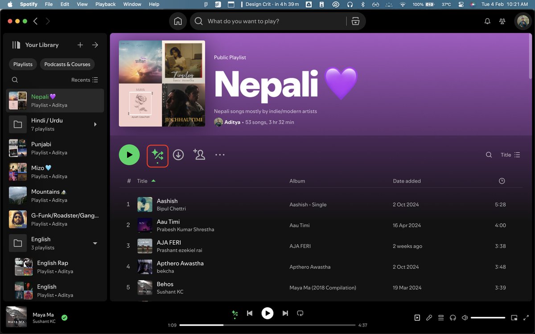Toggle download for the Nepali playlist

coord(178,155)
